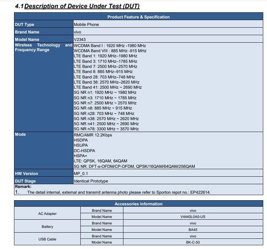Click the line "WCDMA Band VIII : 885 MHz -915 MHz"
Screen dimensions: 267x249
(x=110, y=51)
